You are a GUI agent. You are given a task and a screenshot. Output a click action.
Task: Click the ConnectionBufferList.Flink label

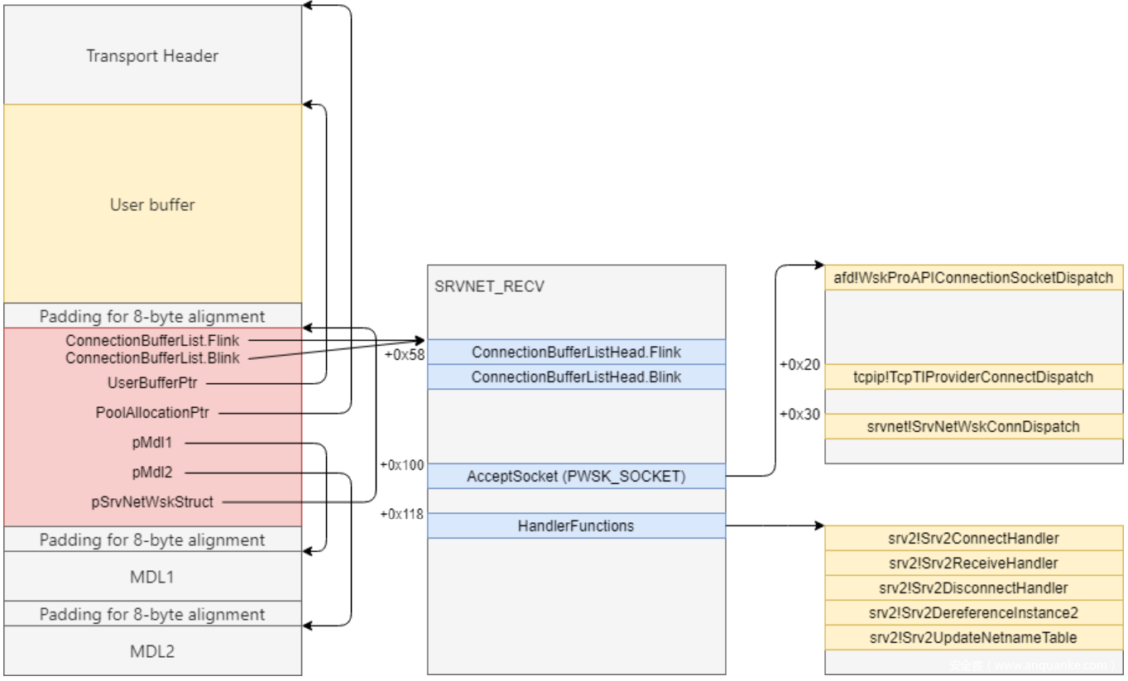coord(152,340)
